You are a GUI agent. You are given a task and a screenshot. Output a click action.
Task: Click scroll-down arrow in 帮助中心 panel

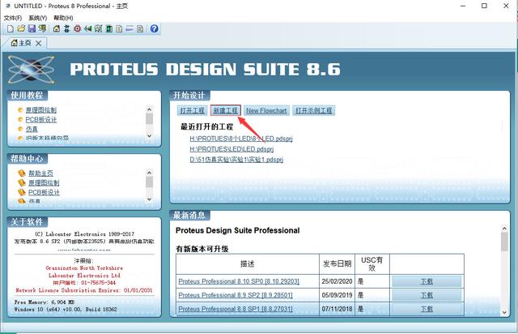click(x=149, y=199)
